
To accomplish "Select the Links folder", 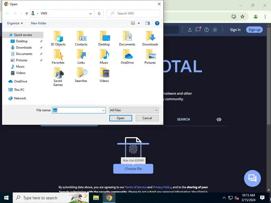I will 81,57.
